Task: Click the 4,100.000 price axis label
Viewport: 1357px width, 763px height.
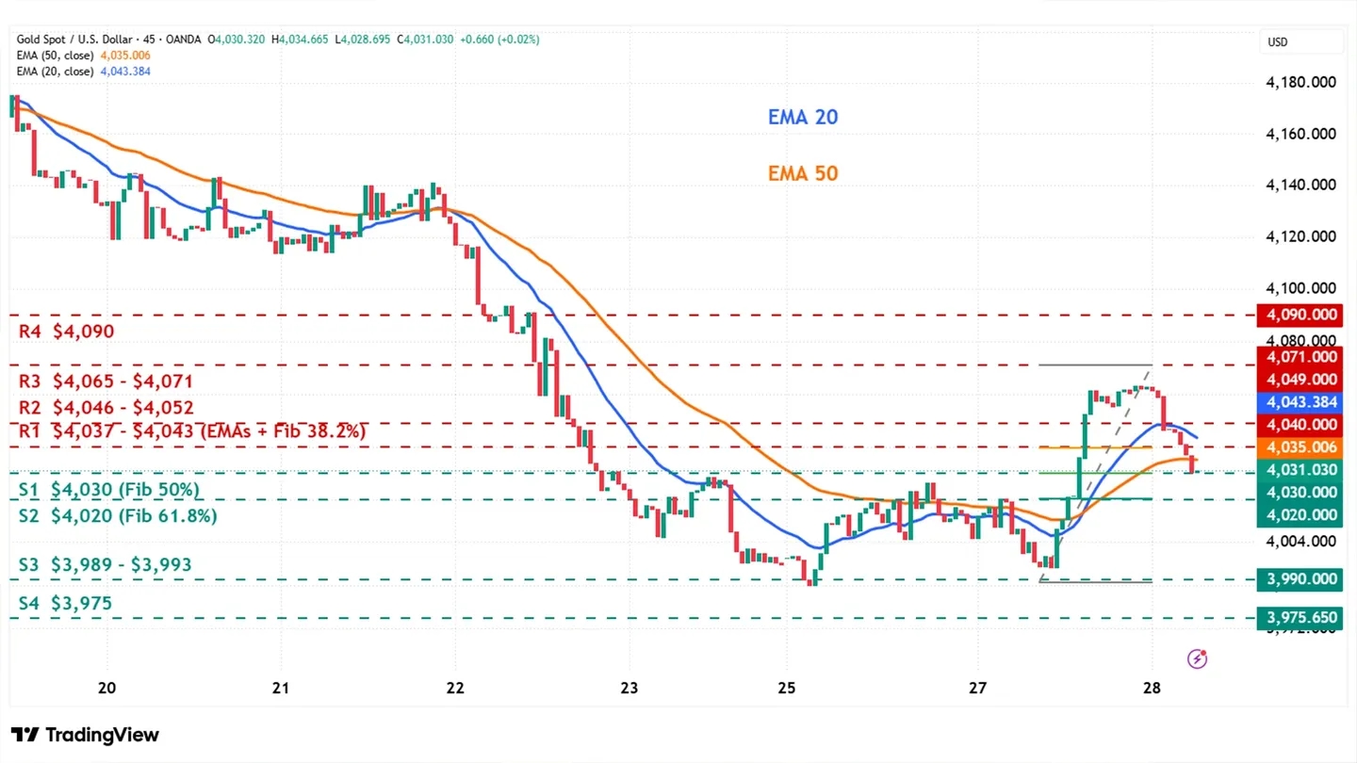Action: pyautogui.click(x=1300, y=288)
